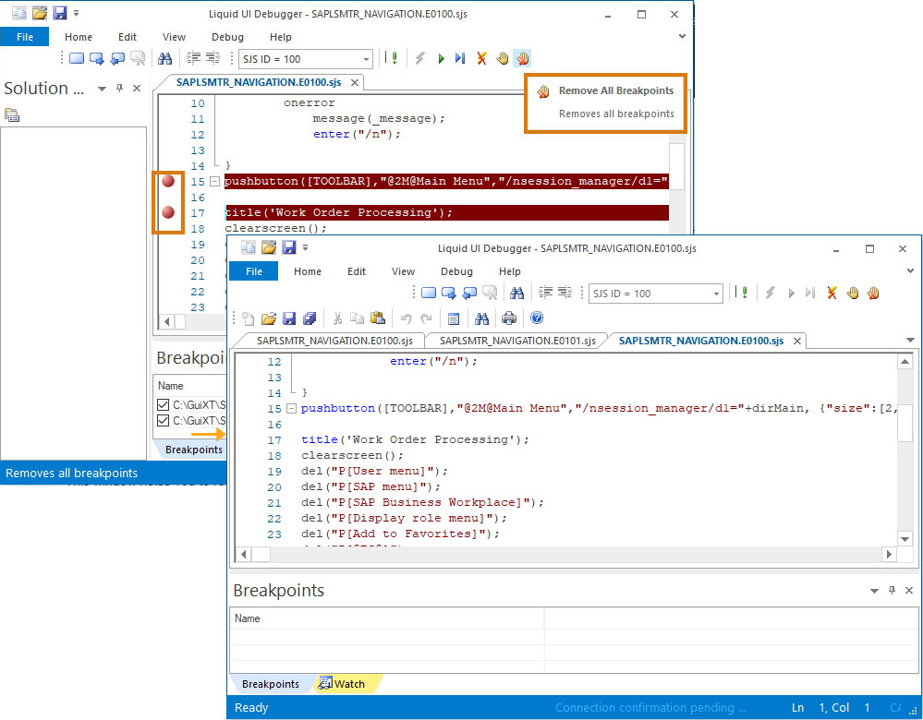Click Open folder icon in front window second toolbar
Viewport: 923px width, 720px height.
coord(269,318)
